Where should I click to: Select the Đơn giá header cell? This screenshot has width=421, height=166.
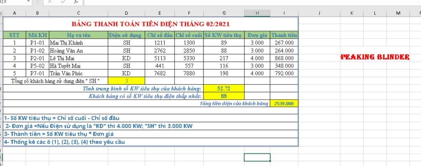(x=257, y=35)
